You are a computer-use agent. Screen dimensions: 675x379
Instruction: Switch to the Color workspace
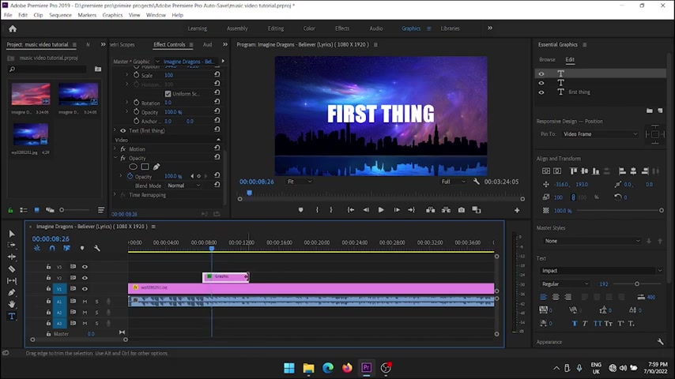[x=309, y=28]
